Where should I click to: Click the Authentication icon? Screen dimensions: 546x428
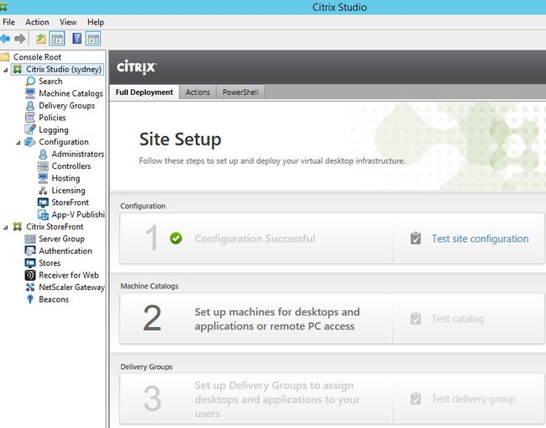[30, 251]
